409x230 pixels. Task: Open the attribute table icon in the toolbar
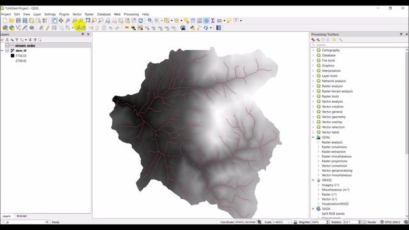coord(193,20)
